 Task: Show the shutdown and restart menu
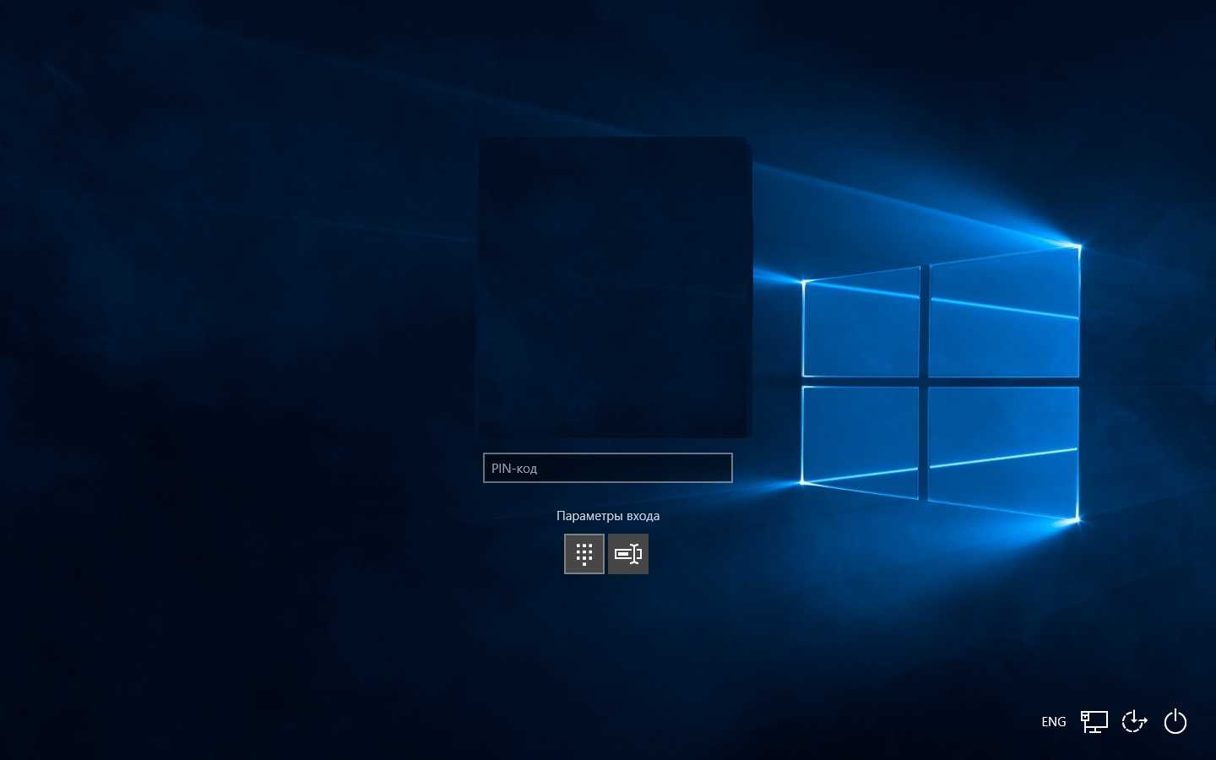(1175, 722)
